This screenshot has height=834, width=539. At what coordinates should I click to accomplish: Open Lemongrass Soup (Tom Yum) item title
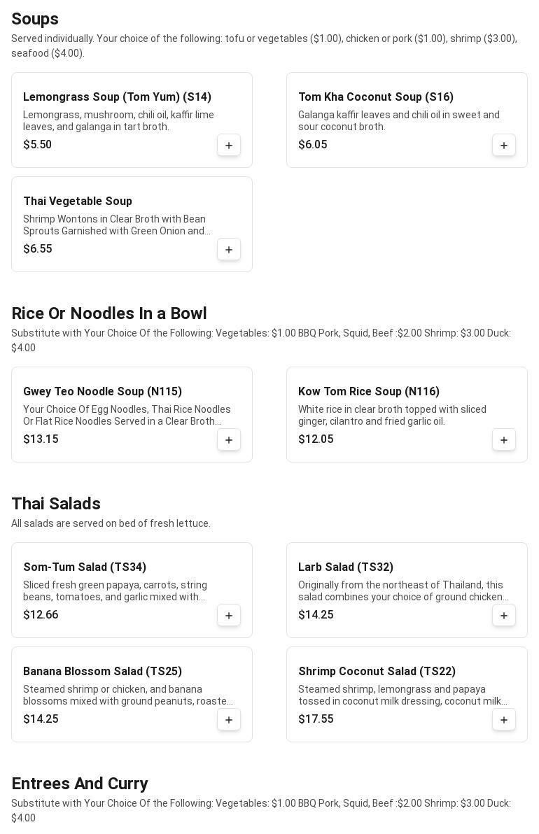[x=117, y=97]
